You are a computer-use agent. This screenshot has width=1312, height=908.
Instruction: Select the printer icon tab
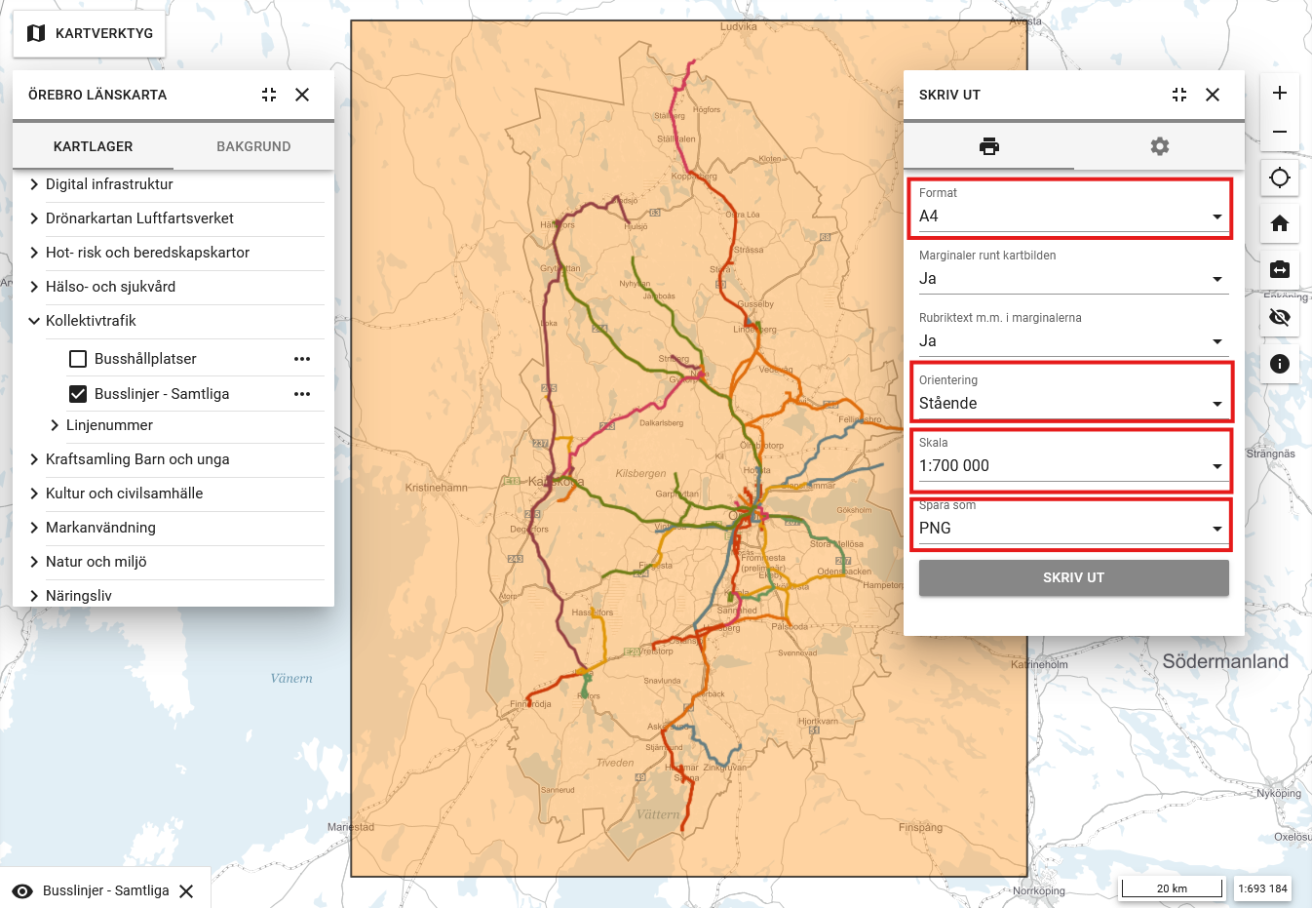[x=988, y=146]
